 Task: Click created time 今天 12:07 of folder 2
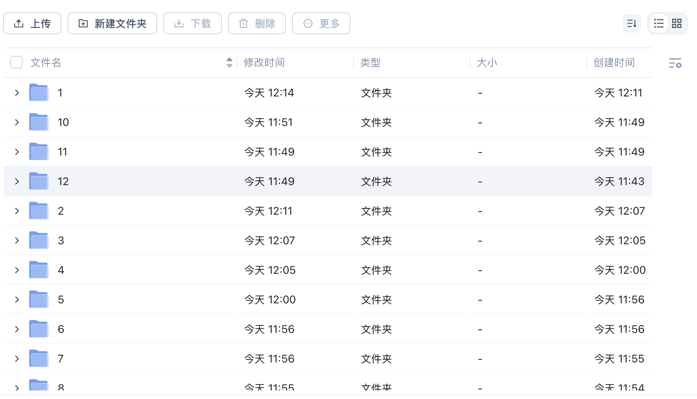pos(620,211)
